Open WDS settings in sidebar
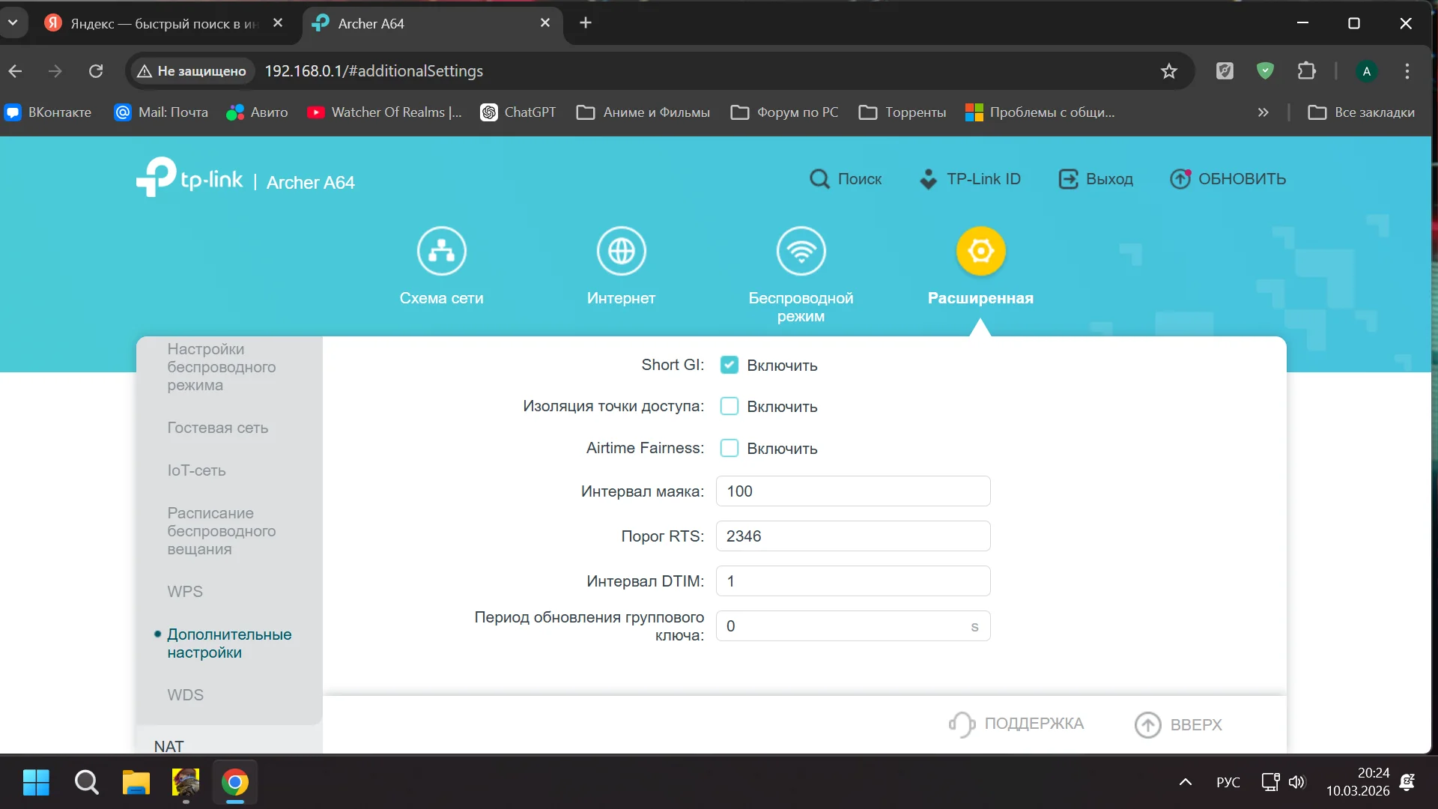Screen dimensions: 1438x809 coord(185,695)
